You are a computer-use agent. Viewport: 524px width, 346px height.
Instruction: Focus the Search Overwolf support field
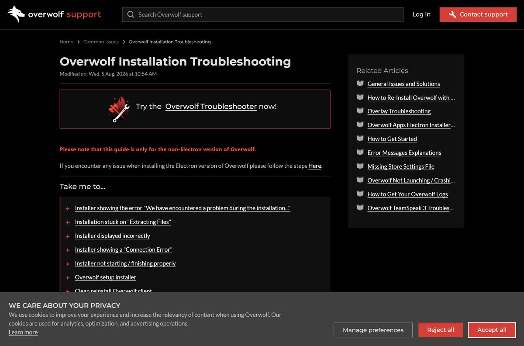tap(263, 14)
